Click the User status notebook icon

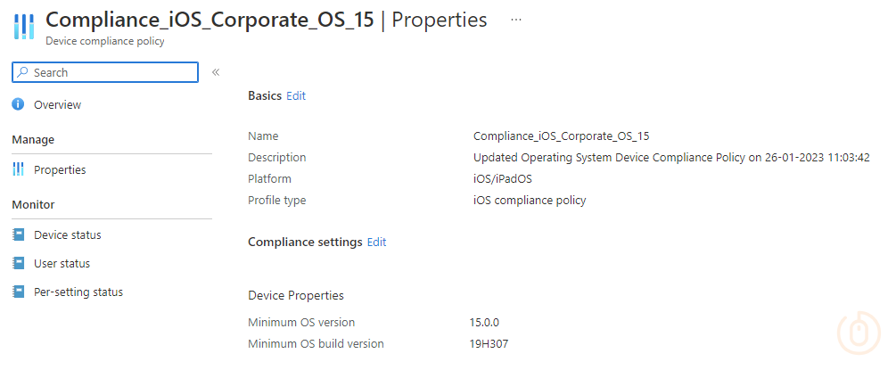click(x=18, y=263)
